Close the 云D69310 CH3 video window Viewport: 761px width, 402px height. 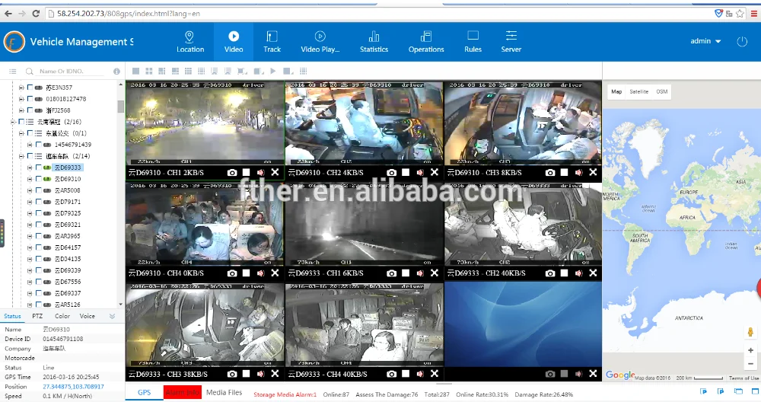tap(593, 172)
